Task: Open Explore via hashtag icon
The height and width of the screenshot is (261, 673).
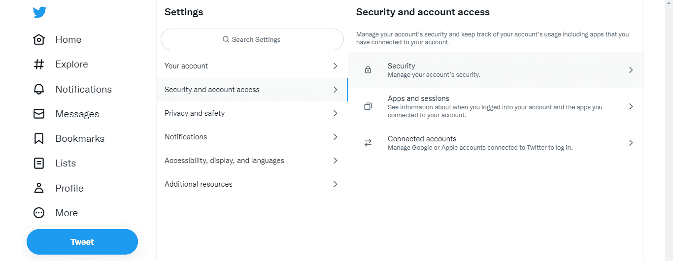Action: pyautogui.click(x=39, y=64)
